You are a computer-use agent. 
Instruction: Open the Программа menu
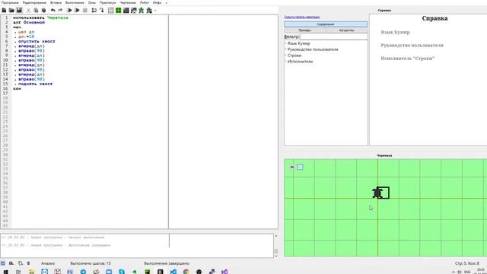tap(10, 2)
